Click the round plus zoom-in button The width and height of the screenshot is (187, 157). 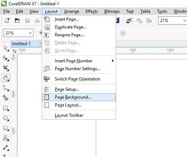123,33
